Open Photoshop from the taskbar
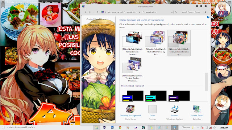Viewport: 232px width, 130px height. tap(112, 127)
